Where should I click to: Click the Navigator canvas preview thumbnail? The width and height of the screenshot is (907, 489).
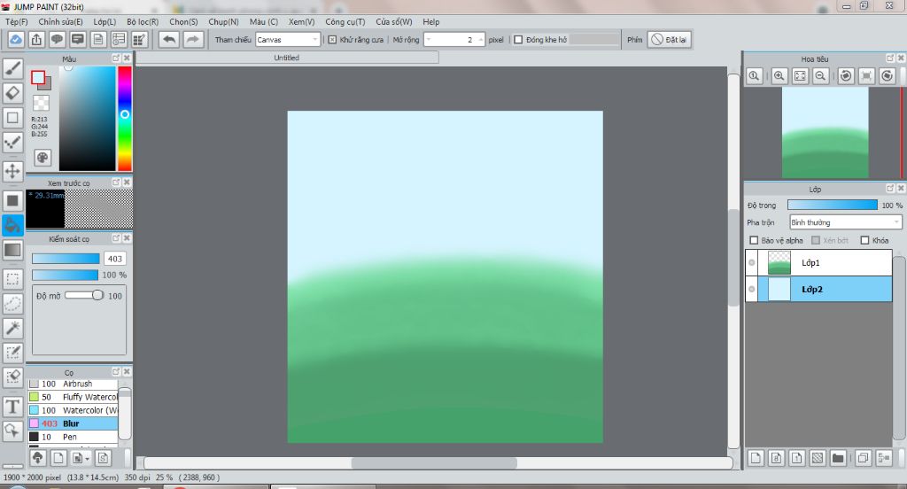(825, 133)
